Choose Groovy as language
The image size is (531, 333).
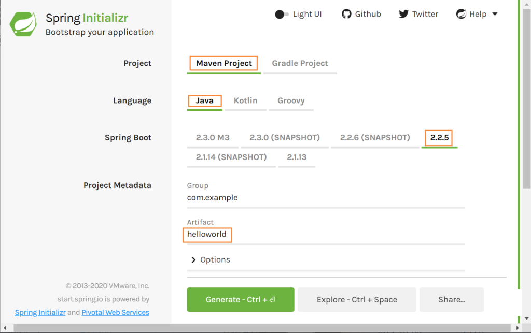(291, 101)
